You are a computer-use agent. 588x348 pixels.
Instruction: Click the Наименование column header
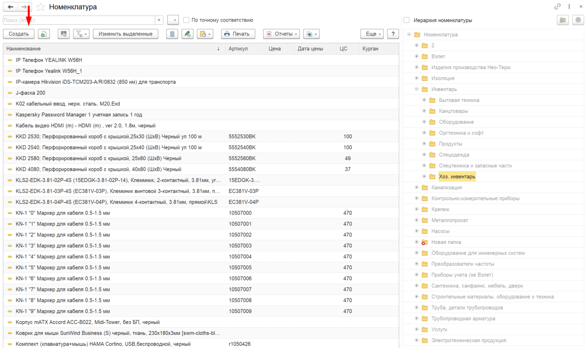tap(23, 49)
